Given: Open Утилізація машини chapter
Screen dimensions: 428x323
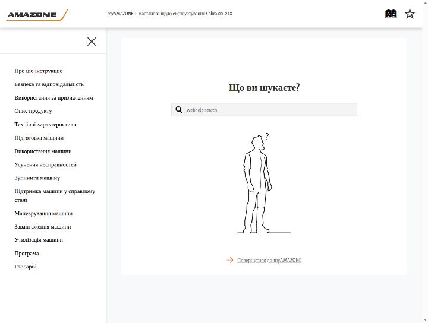Looking at the screenshot, I should point(39,240).
